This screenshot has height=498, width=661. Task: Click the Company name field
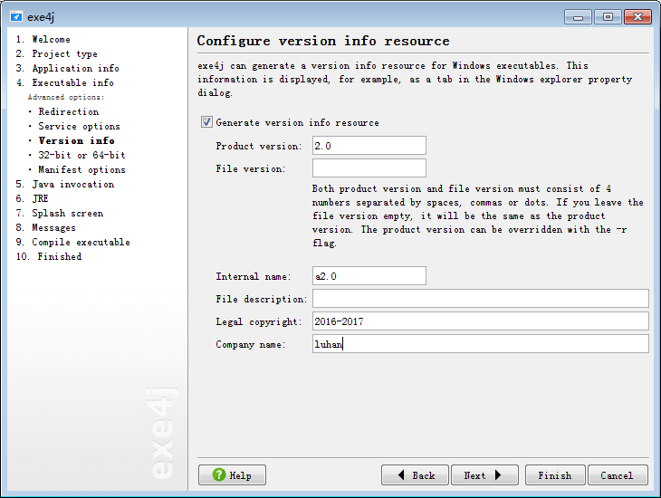click(x=480, y=344)
